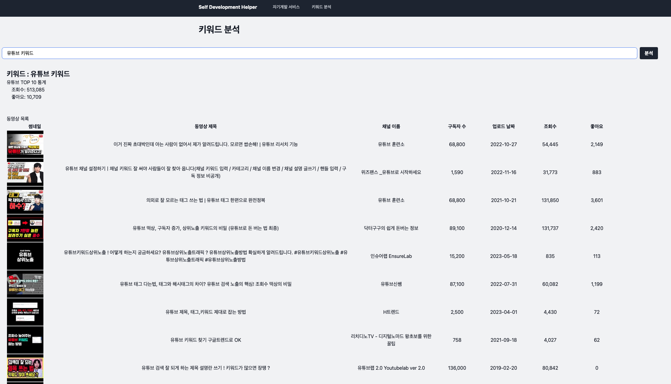Click thumbnail of 태그 쓰는 법 video
Screen dimensions: 671x384
25,200
